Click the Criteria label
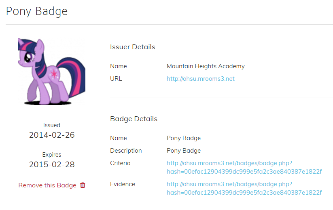The height and width of the screenshot is (210, 333). (x=120, y=163)
